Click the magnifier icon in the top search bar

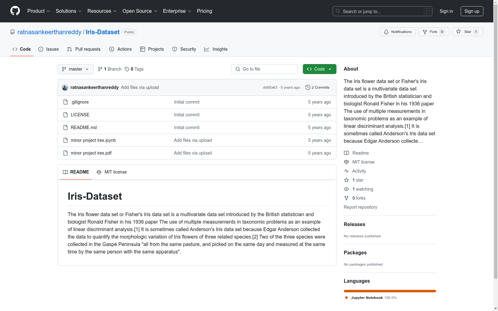click(x=338, y=11)
